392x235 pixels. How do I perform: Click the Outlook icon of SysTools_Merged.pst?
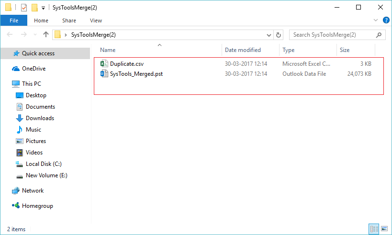104,74
